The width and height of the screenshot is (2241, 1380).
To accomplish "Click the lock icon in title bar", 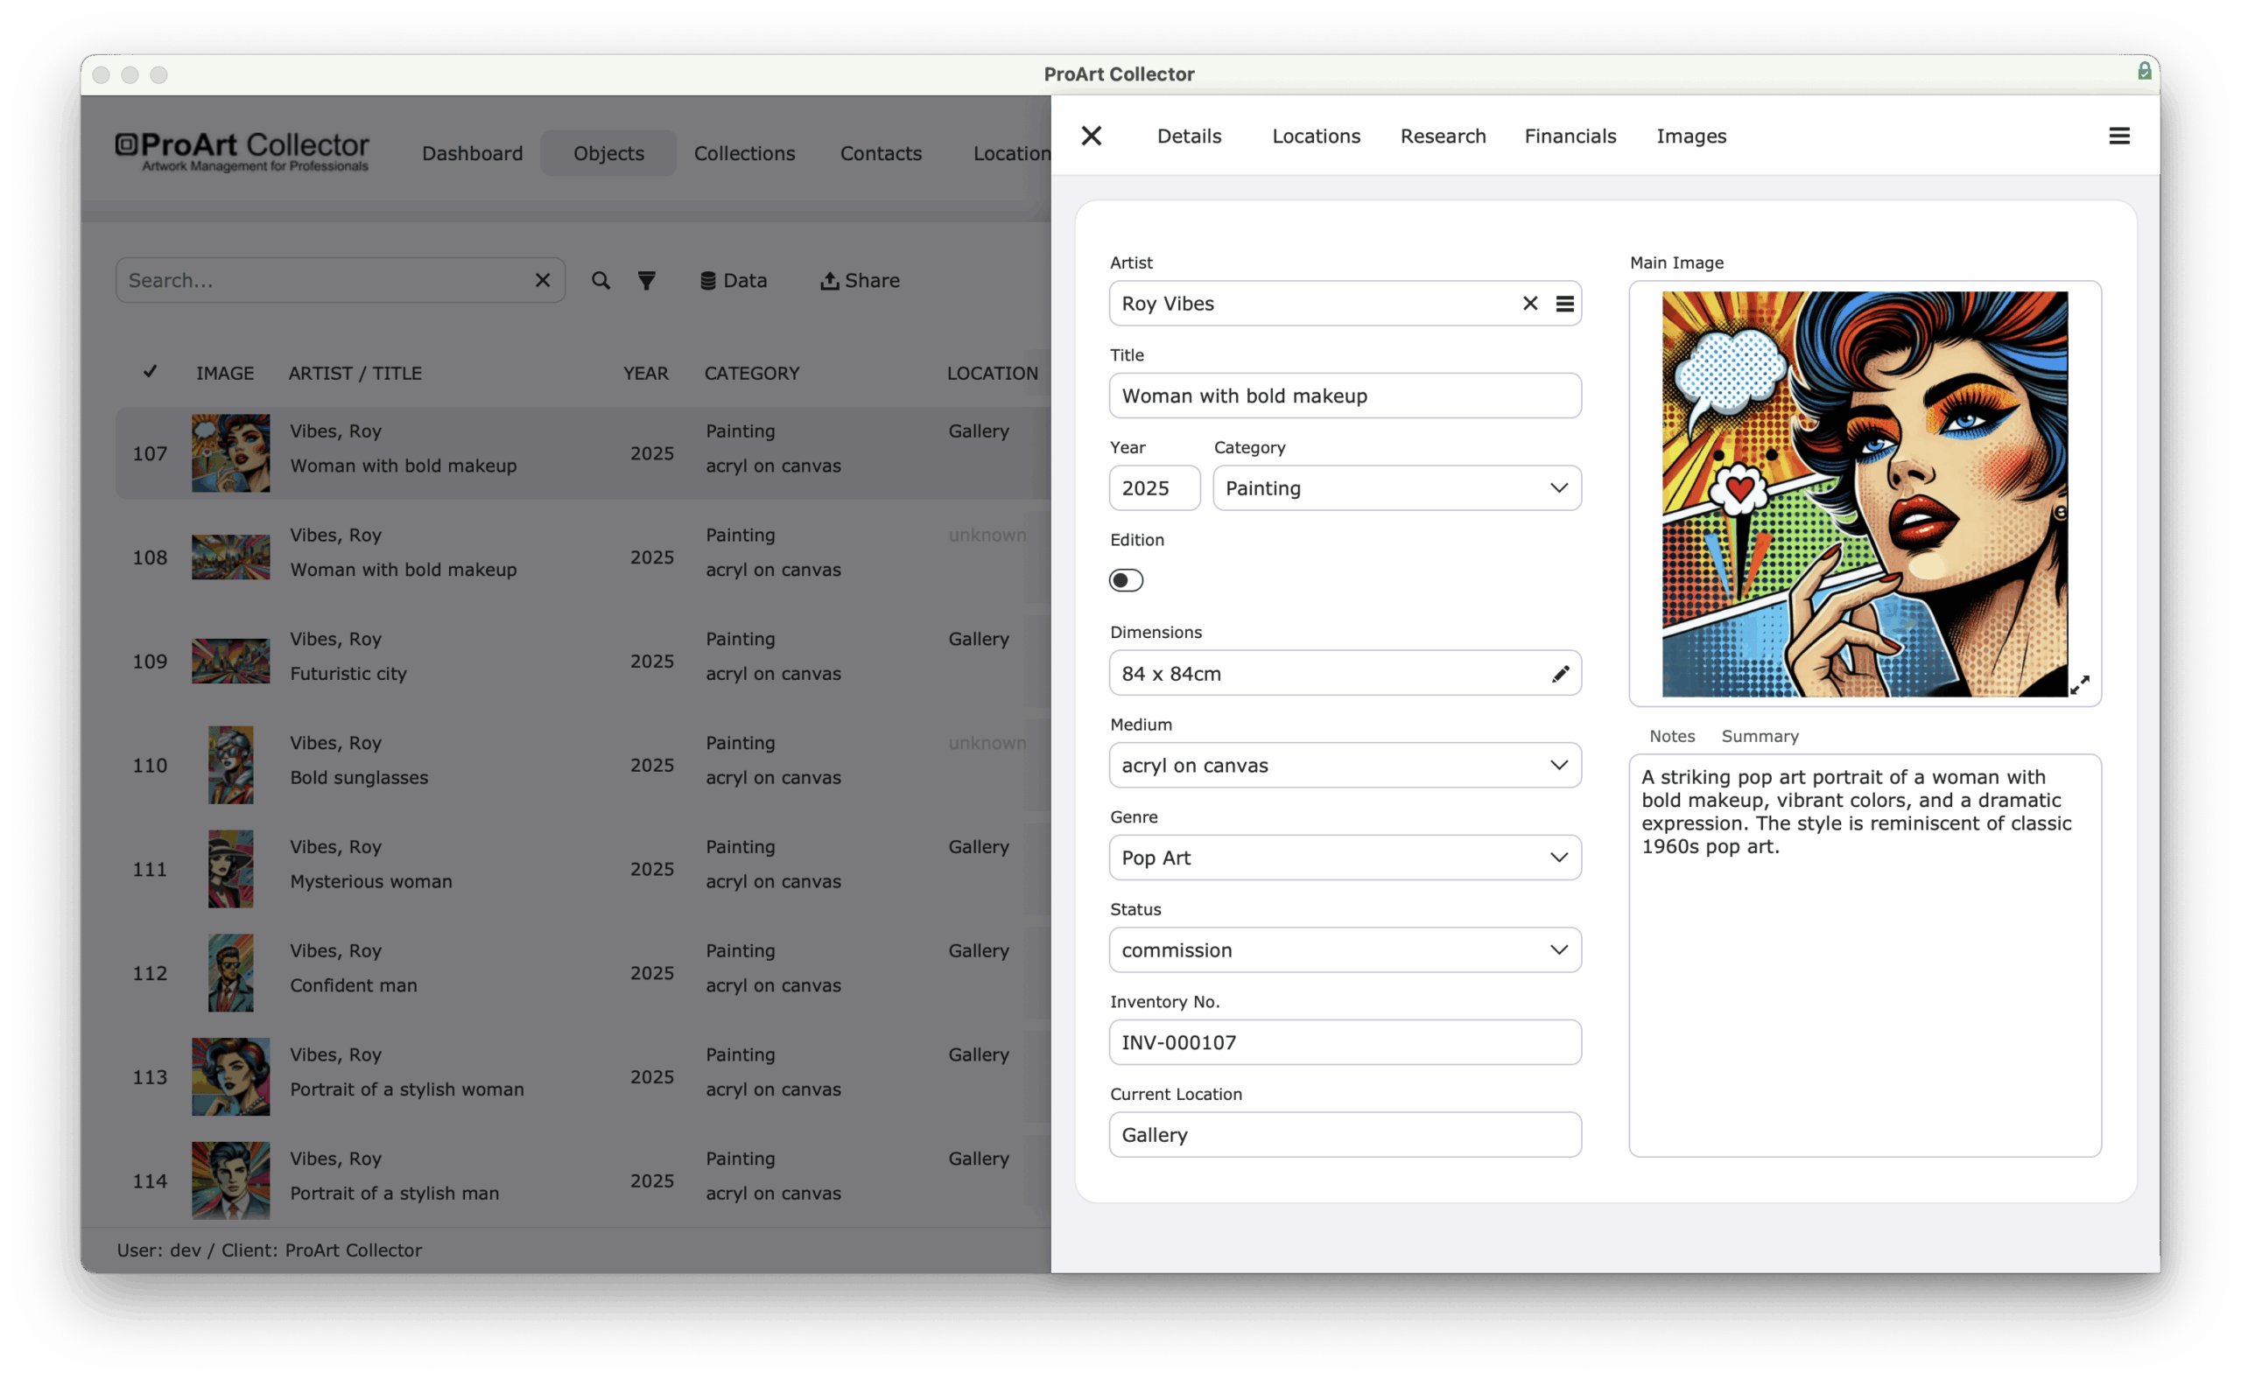I will [2143, 71].
